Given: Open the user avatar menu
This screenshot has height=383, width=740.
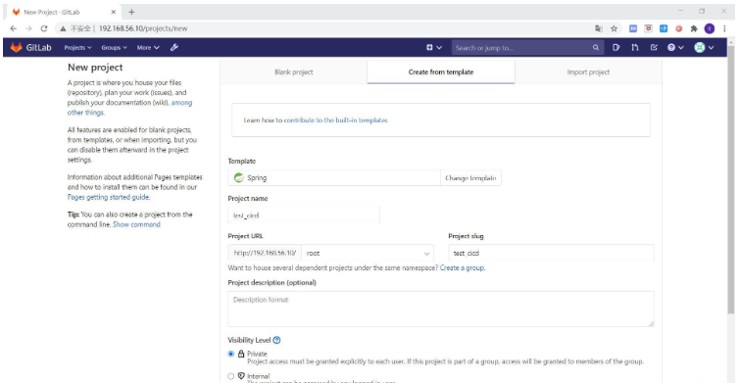Looking at the screenshot, I should point(703,48).
